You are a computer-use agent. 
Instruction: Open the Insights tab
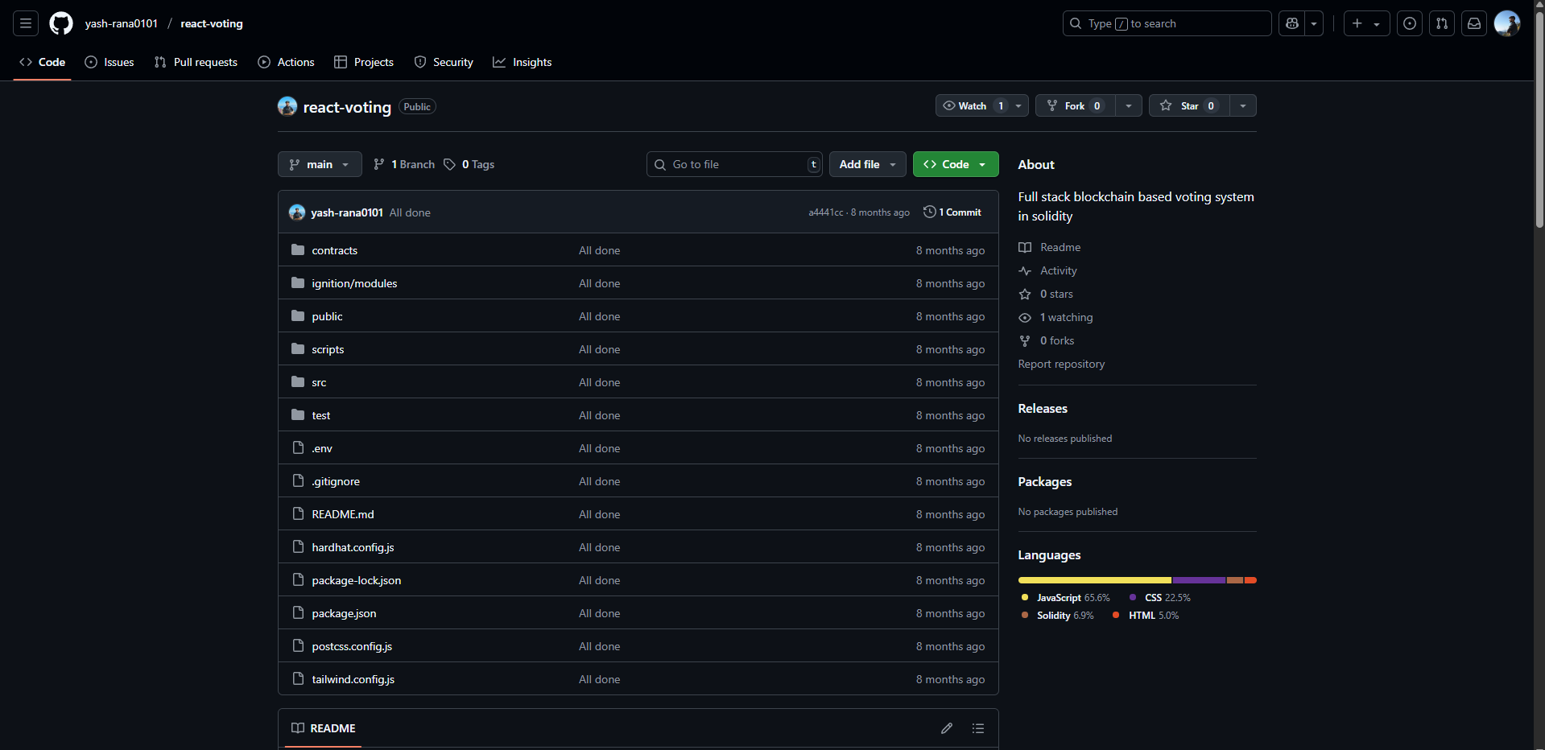point(523,62)
